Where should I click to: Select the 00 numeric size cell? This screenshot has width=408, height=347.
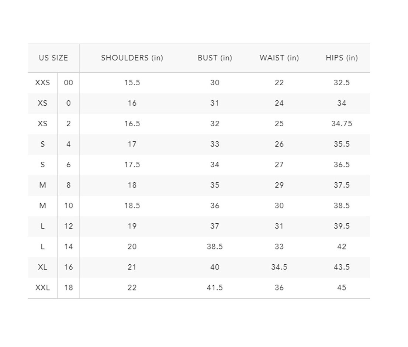tap(69, 83)
